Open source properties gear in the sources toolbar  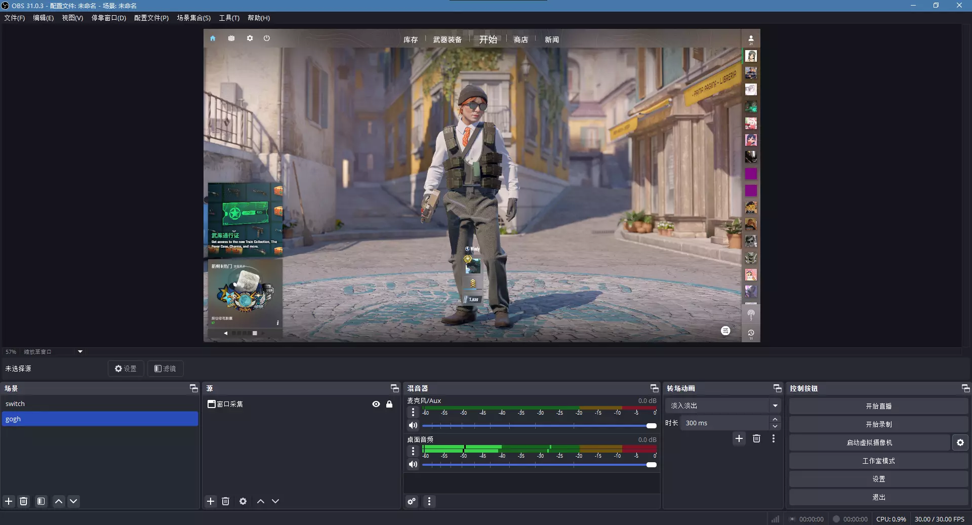(x=243, y=501)
